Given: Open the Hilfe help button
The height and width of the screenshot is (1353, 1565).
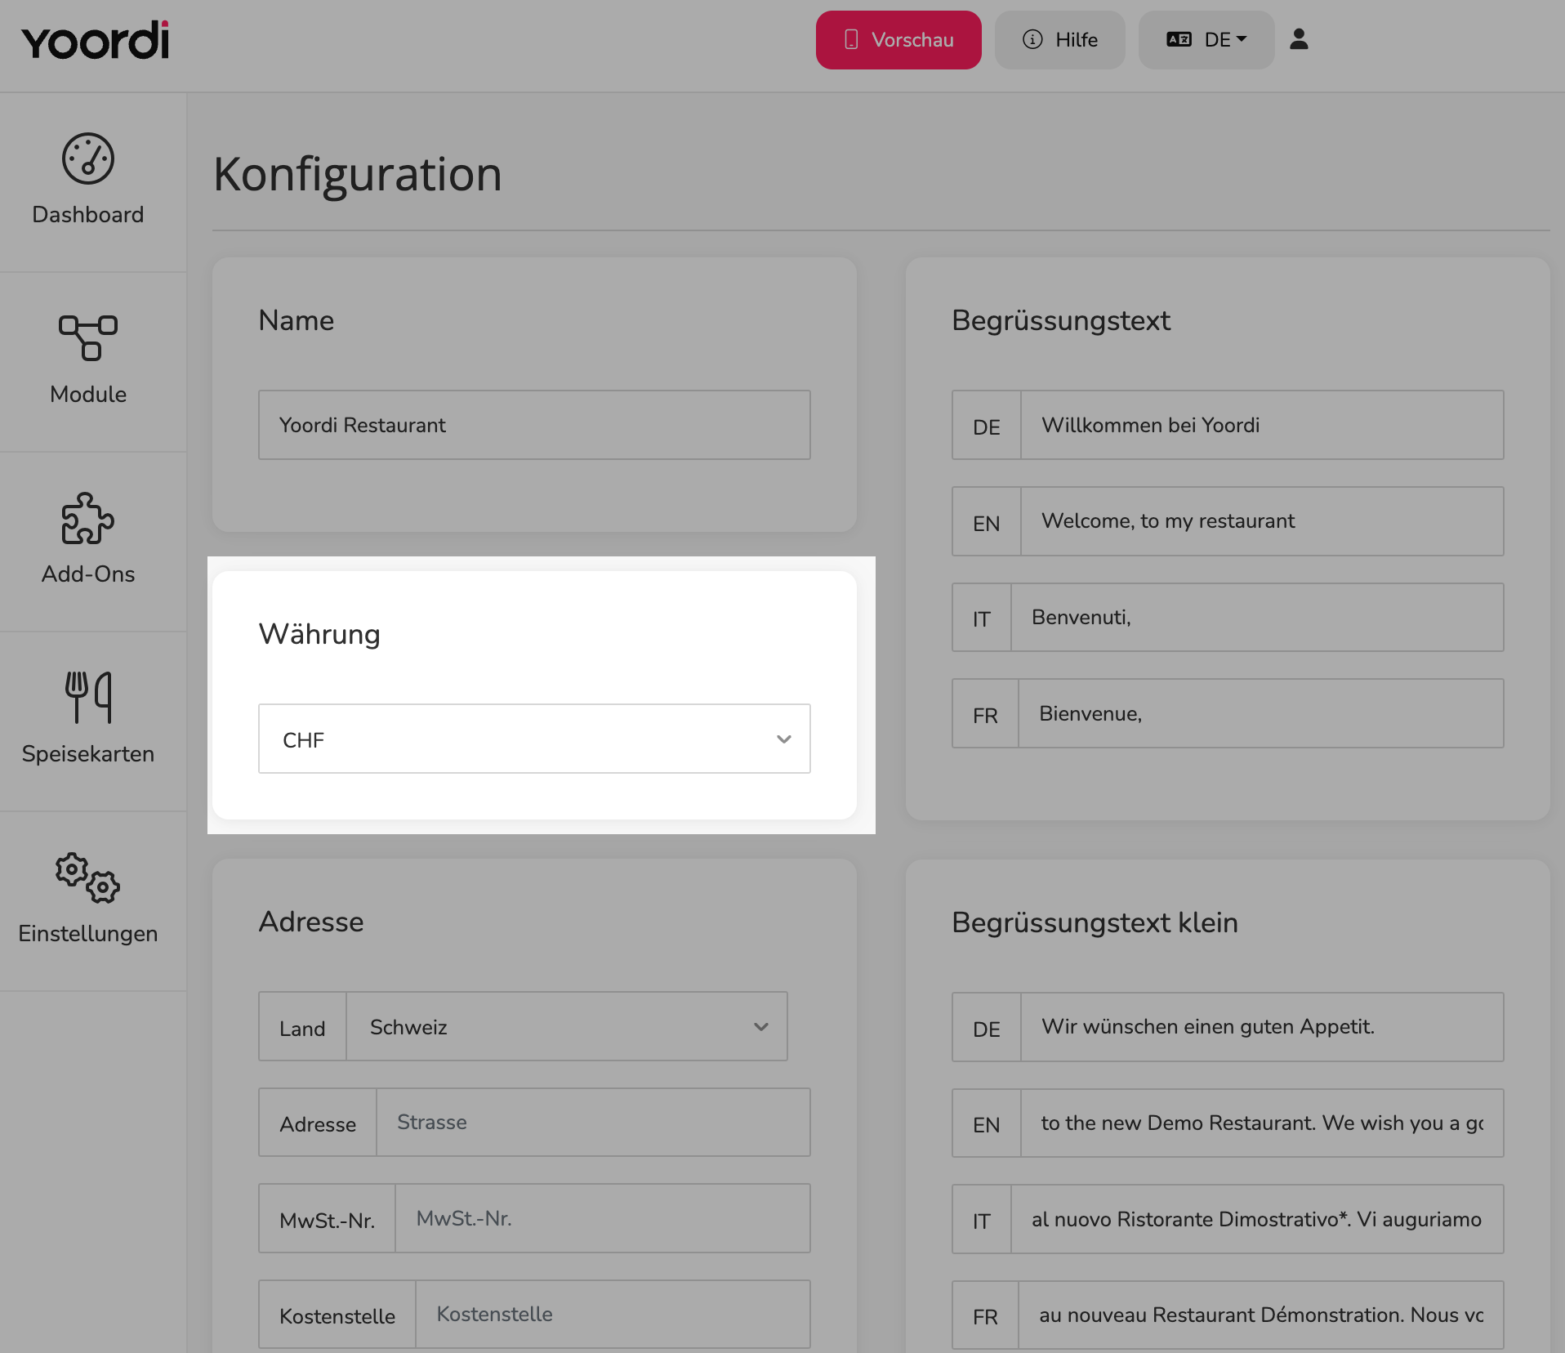Looking at the screenshot, I should [x=1059, y=40].
